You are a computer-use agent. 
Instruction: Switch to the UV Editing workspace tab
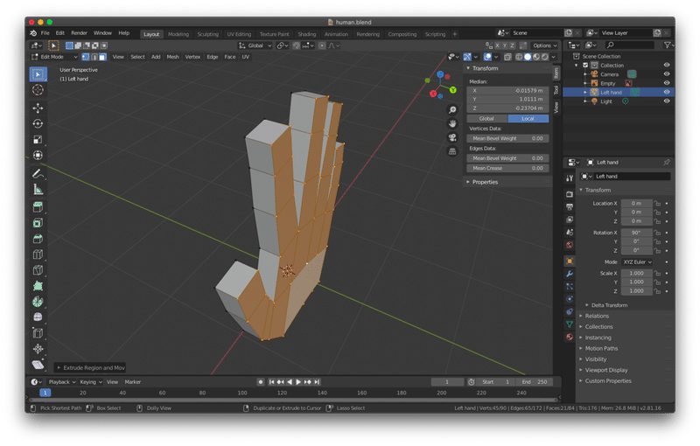point(239,34)
